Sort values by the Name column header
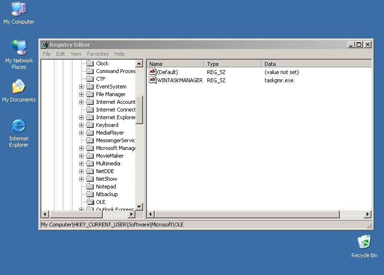Viewport: 384px width, 275px height. pos(175,64)
